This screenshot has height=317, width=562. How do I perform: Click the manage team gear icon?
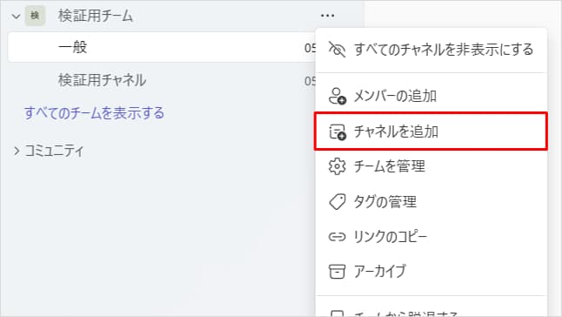click(337, 166)
